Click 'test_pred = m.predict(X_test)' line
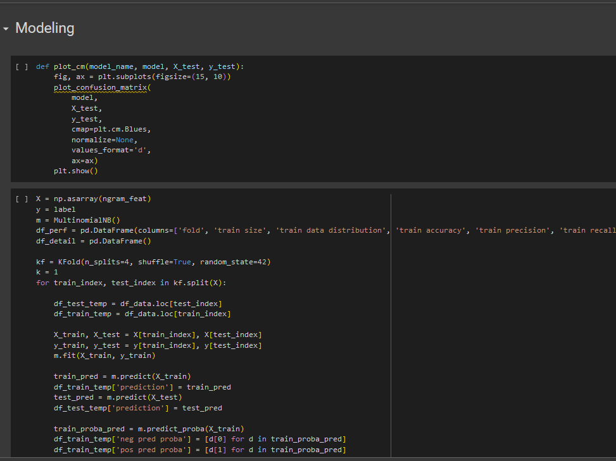616x461 pixels. point(118,397)
